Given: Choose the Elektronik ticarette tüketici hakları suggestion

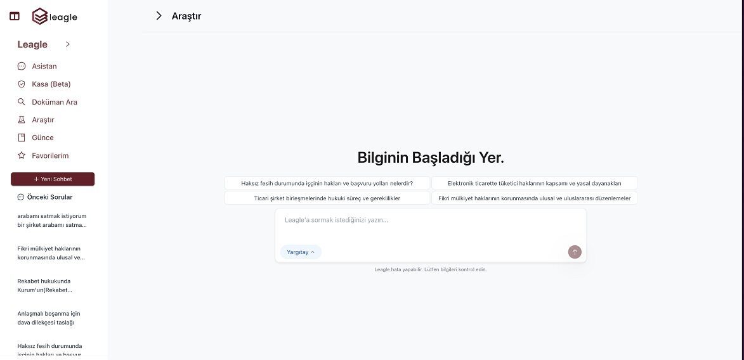Looking at the screenshot, I should tap(534, 183).
